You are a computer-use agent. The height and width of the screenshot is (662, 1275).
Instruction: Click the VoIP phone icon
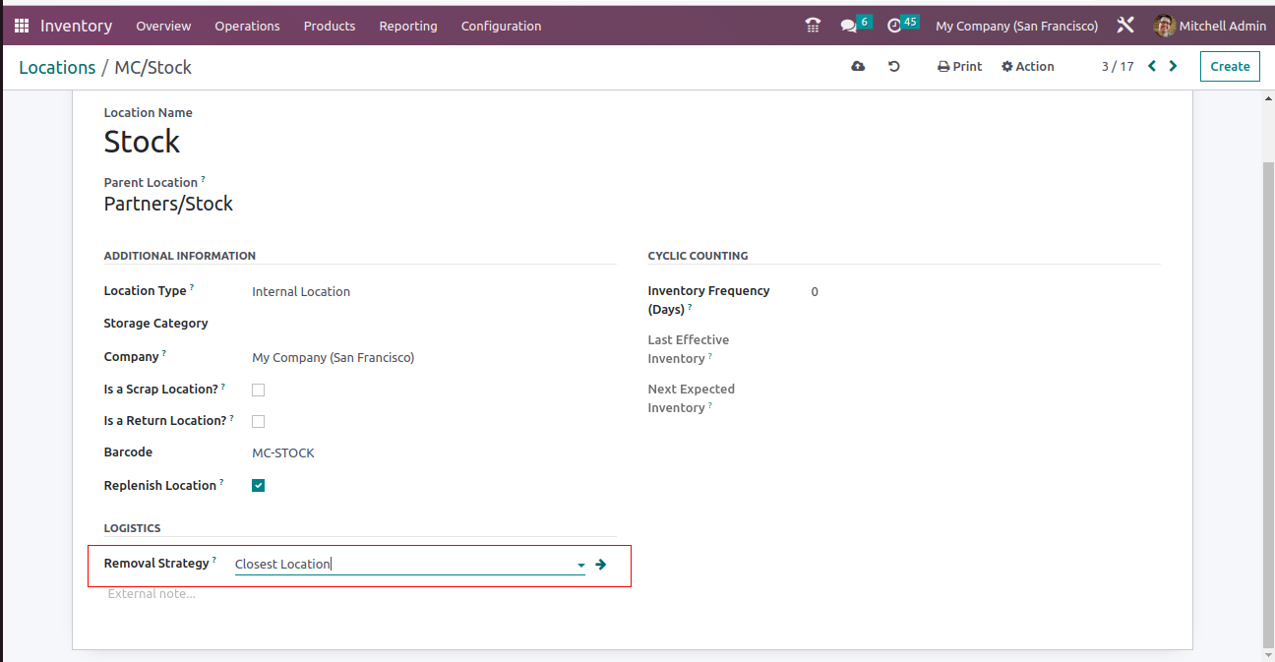coord(813,26)
